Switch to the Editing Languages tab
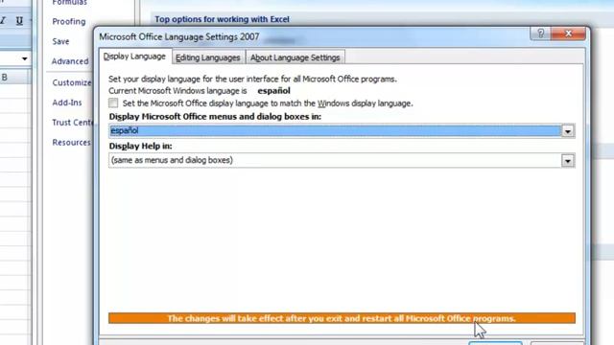This screenshot has height=345, width=614. click(208, 57)
